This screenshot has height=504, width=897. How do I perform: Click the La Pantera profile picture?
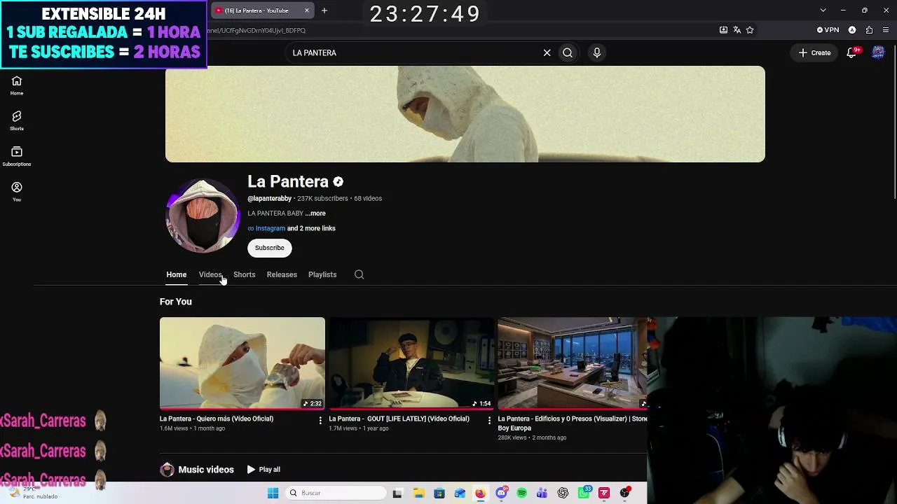coord(203,216)
